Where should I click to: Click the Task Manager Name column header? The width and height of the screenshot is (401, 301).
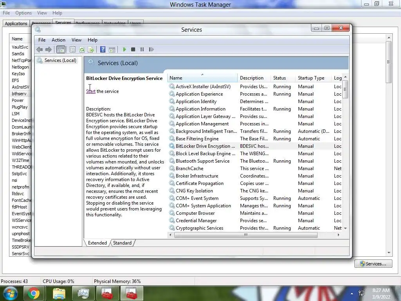17,39
